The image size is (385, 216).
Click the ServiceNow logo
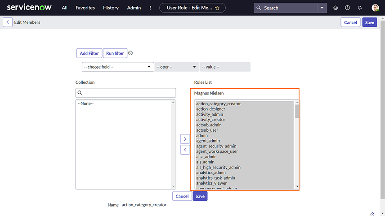[29, 7]
